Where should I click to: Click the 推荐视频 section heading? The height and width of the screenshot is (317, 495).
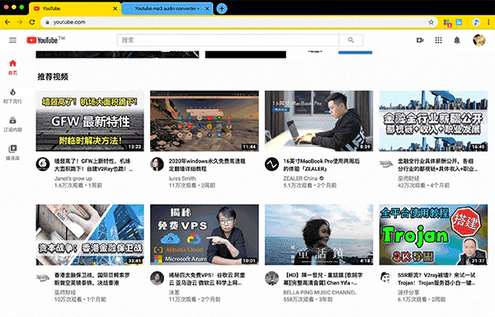click(x=53, y=77)
